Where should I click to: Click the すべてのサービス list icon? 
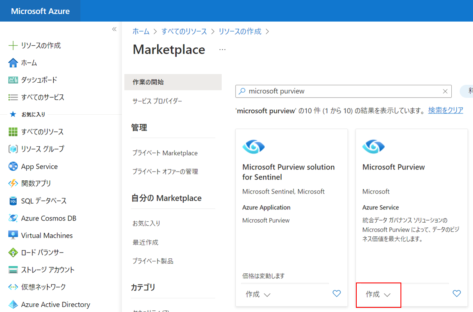[x=13, y=97]
